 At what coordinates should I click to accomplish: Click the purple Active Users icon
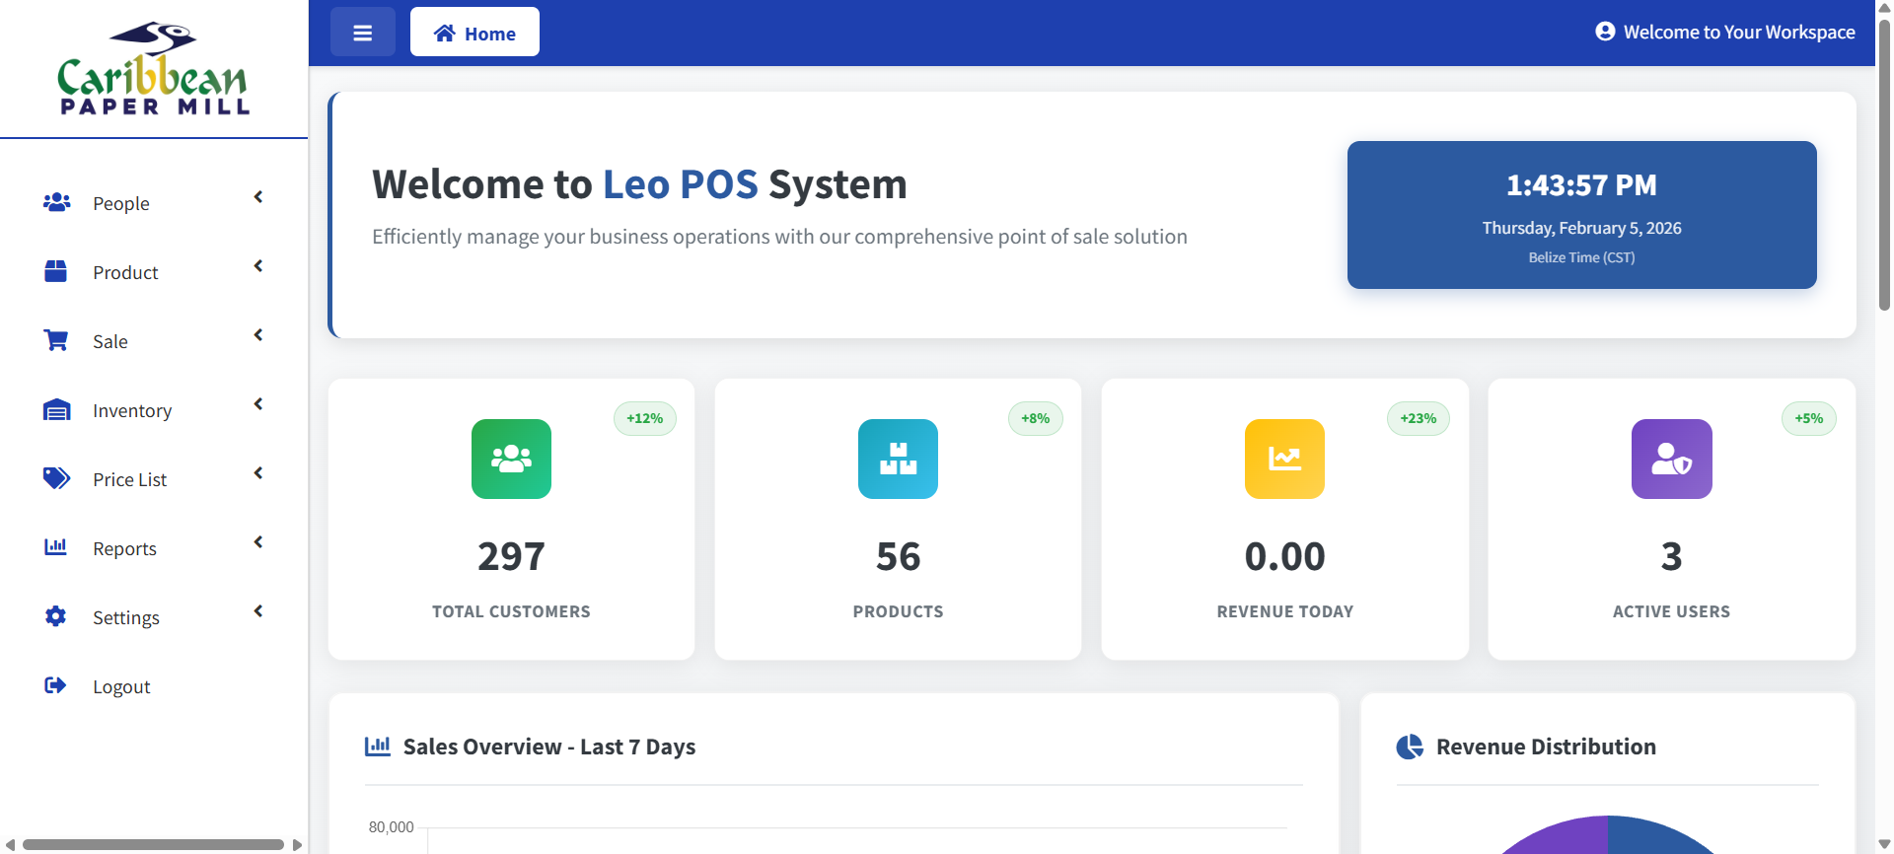1671,459
